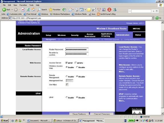This screenshot has width=164, height=123.
Task: Open the Back button history dropdown arrow
Action: [x=12, y=10]
